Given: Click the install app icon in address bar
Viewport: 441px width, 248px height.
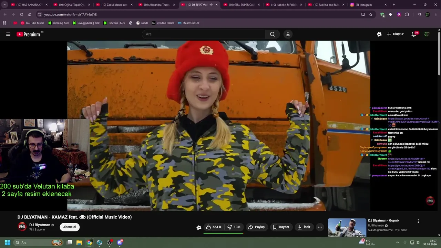Looking at the screenshot, I should click(363, 14).
